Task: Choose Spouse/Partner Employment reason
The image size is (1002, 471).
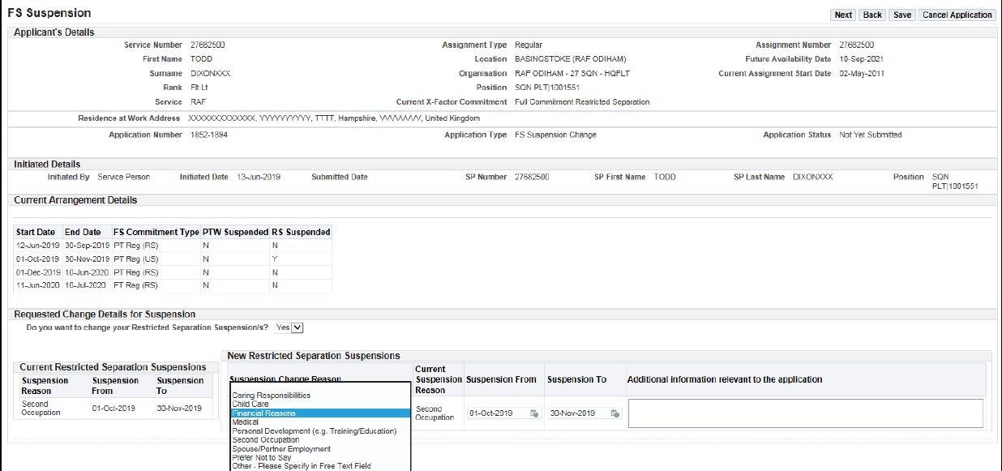Action: (281, 448)
